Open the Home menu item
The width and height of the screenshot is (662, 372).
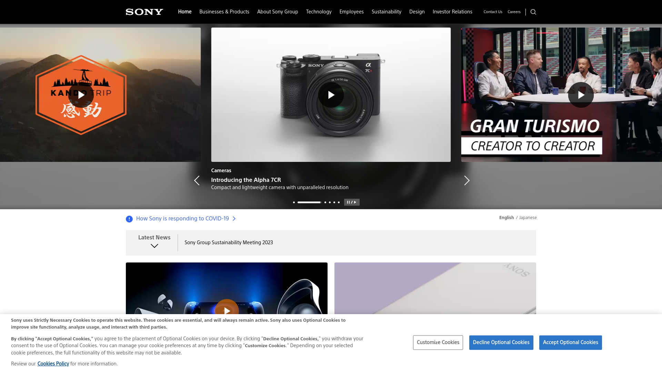[x=185, y=12]
